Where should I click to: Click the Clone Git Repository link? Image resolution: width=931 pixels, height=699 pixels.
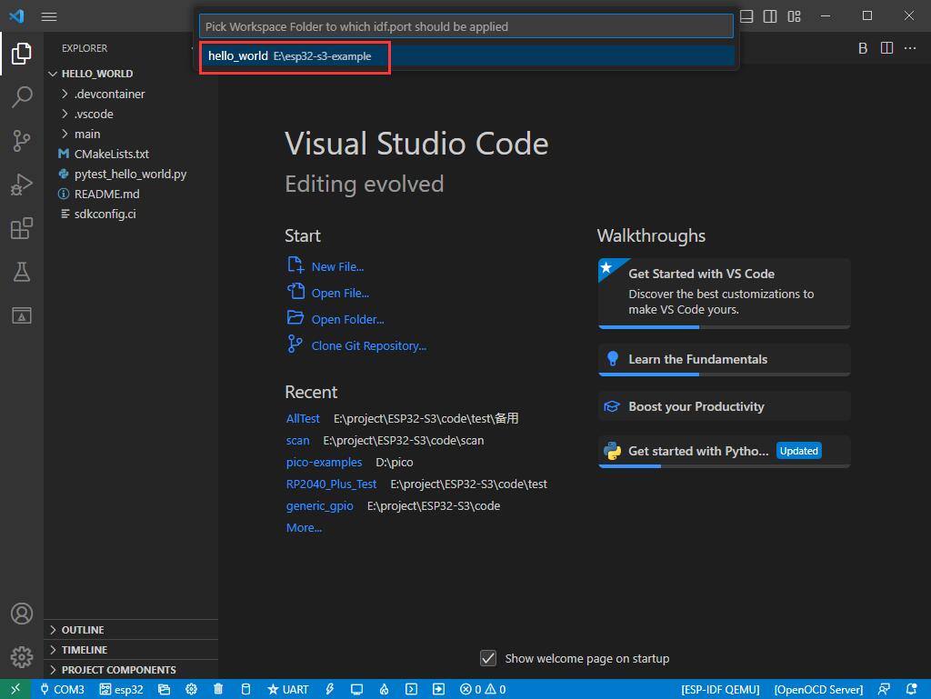pos(368,345)
